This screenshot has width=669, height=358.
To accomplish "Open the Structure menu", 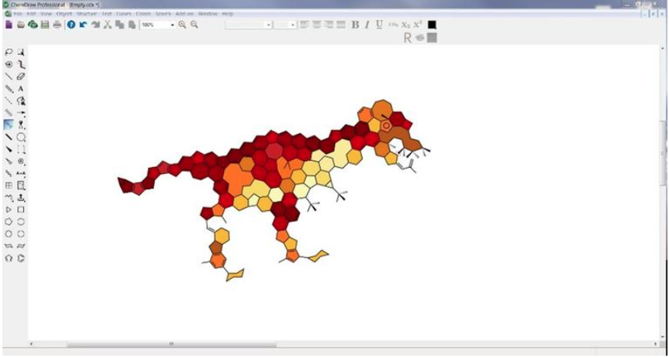I will click(87, 14).
